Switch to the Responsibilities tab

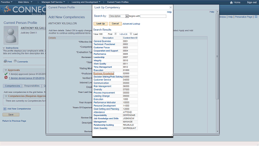[x=32, y=86]
